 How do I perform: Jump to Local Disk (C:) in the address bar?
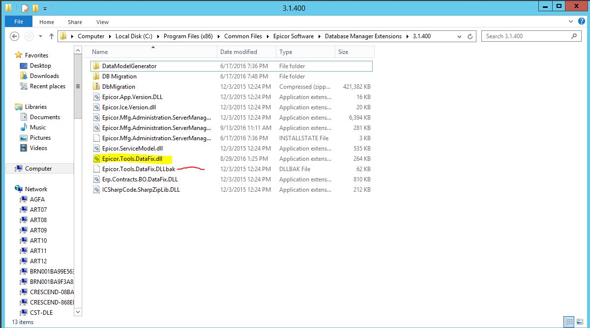point(134,36)
